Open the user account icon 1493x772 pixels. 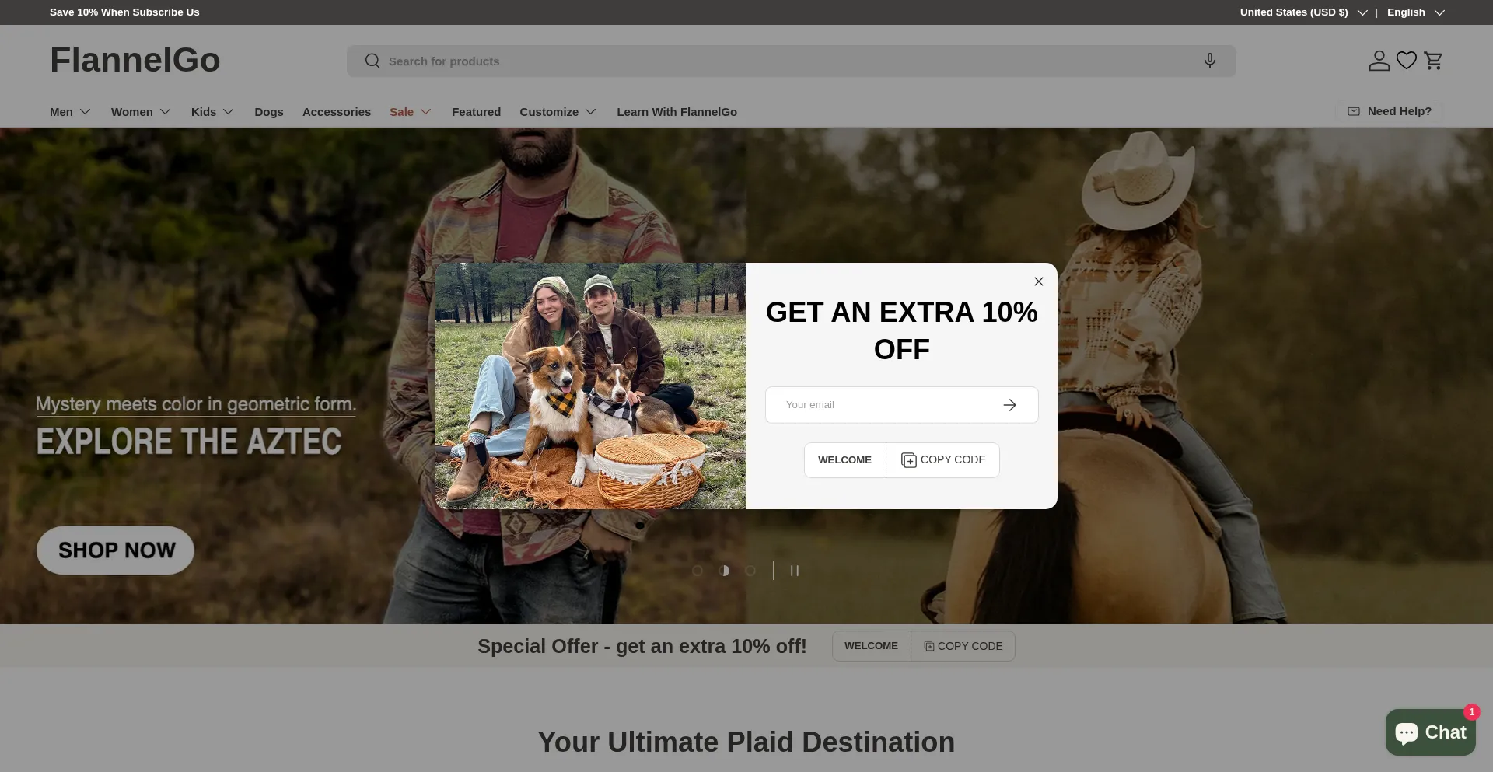coord(1379,61)
